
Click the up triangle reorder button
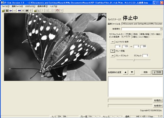(126, 72)
